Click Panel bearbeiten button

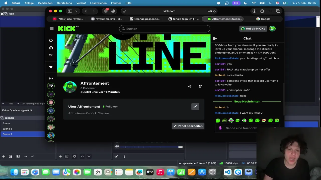(x=188, y=126)
